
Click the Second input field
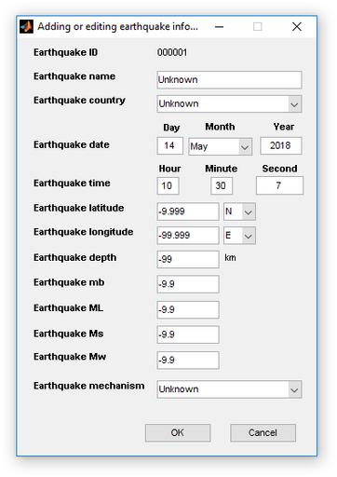pos(279,185)
